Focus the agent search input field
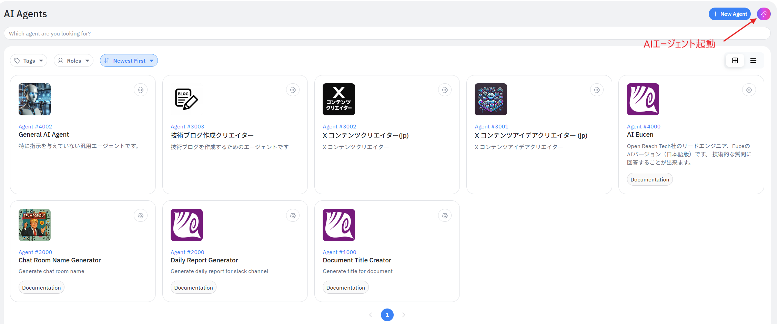Image resolution: width=778 pixels, height=324 pixels. [x=386, y=33]
